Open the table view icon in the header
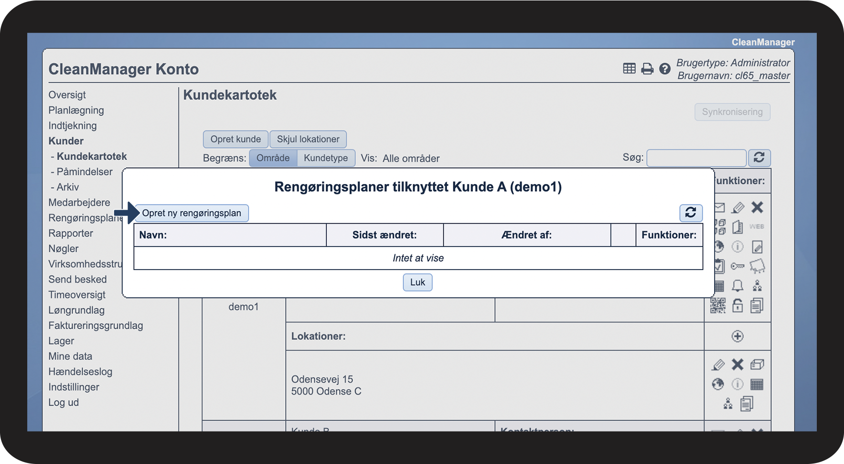Screen dimensions: 844x464 point(629,69)
